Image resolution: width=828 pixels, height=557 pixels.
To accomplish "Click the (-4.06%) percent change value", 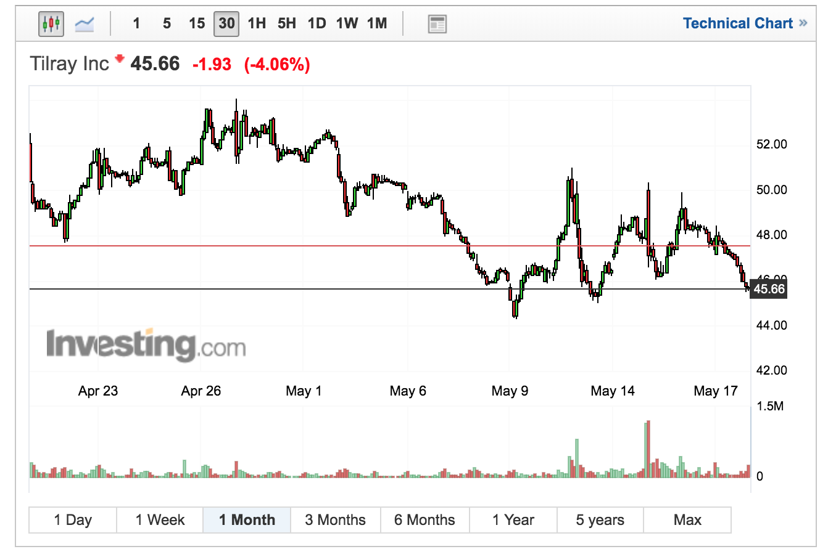I will click(277, 64).
